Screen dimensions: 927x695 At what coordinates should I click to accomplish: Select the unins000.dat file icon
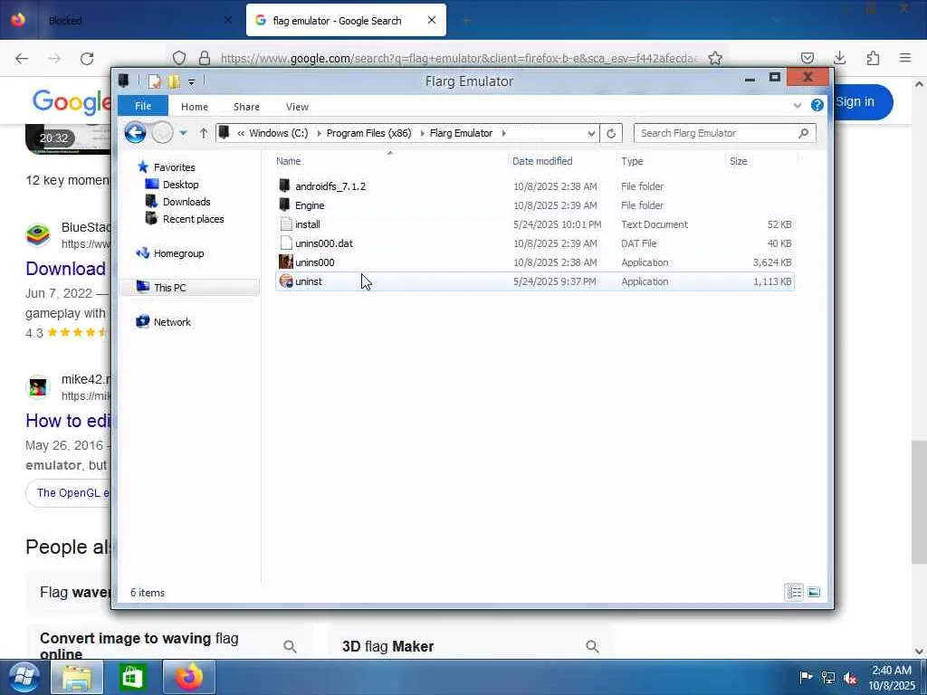pyautogui.click(x=286, y=243)
